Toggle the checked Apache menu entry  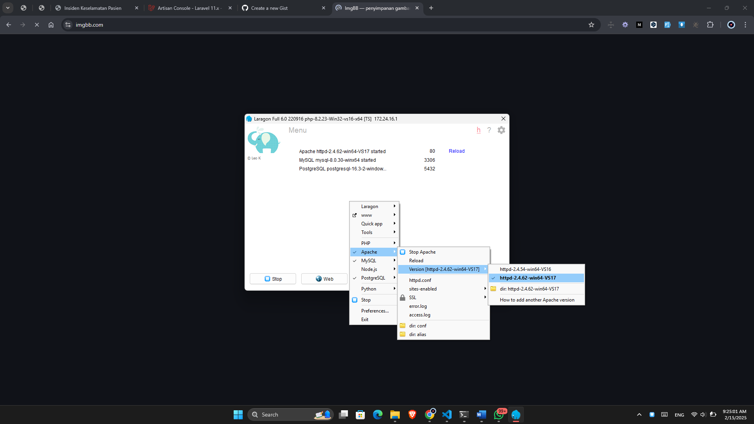pos(373,252)
